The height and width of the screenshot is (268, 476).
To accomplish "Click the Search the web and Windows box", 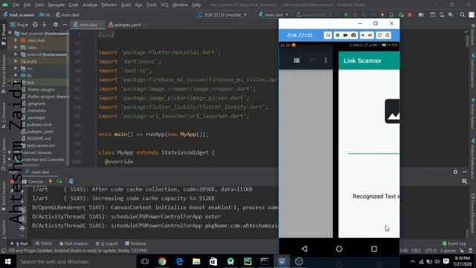I will 75,261.
